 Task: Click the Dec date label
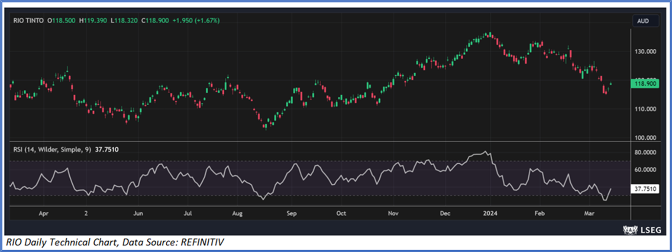point(445,213)
